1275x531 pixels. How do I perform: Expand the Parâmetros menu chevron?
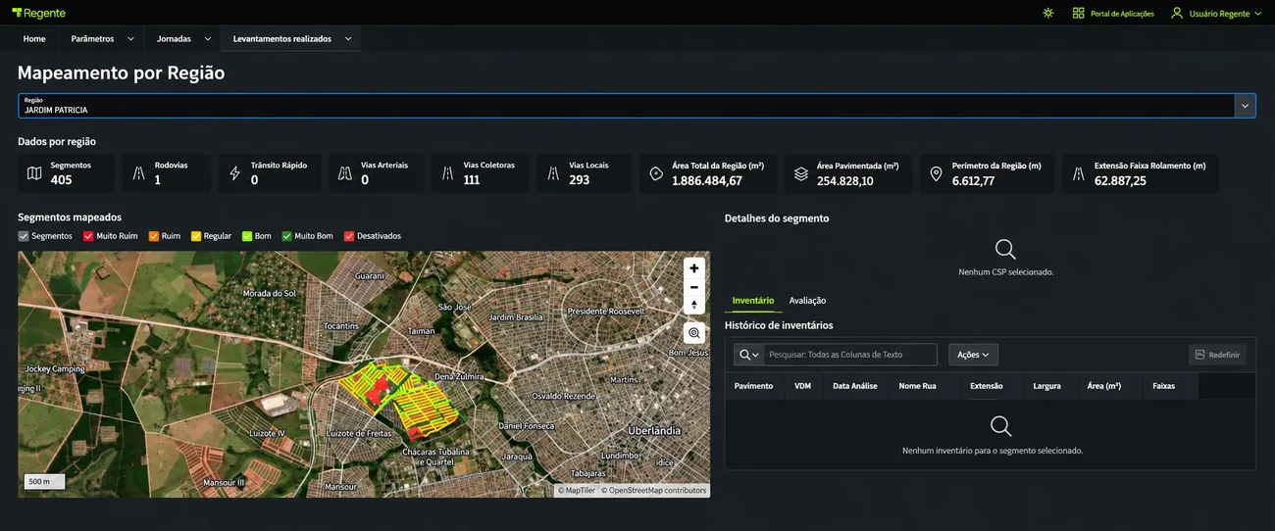[x=130, y=39]
